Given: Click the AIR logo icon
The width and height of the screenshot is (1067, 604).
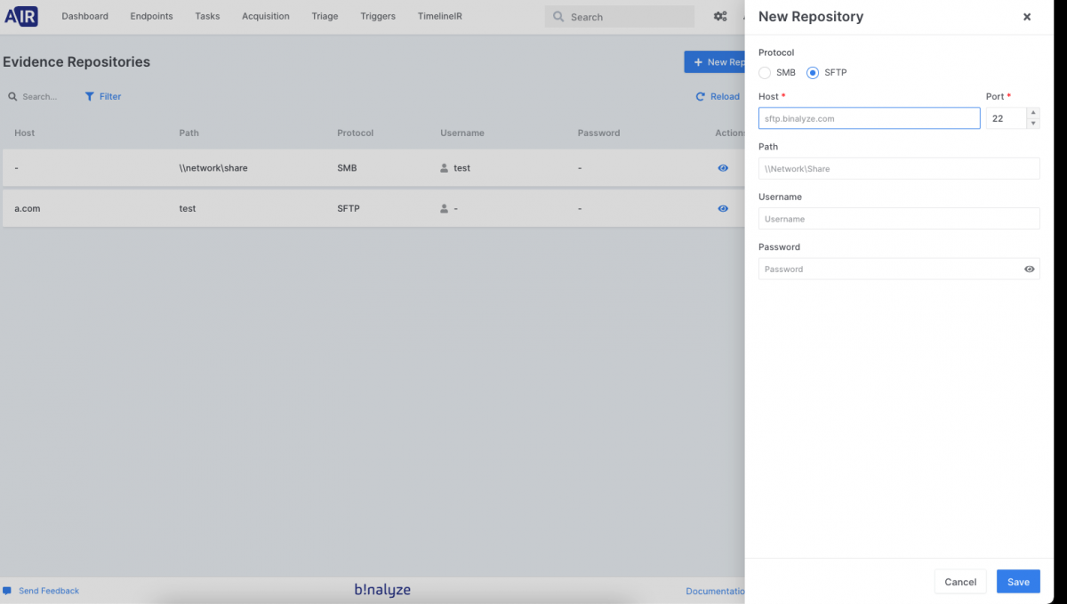Looking at the screenshot, I should click(21, 16).
